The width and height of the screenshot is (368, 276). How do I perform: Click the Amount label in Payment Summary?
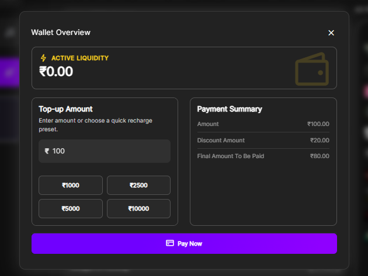pyautogui.click(x=208, y=124)
